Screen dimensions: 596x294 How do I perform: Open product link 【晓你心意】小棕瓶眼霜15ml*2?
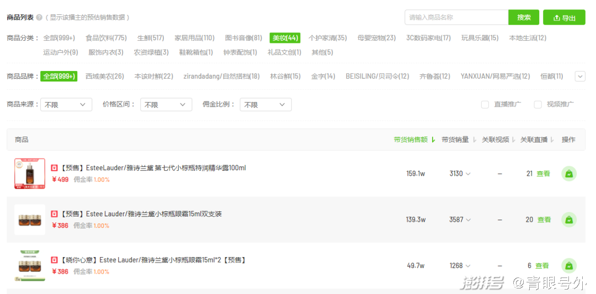tap(153, 260)
